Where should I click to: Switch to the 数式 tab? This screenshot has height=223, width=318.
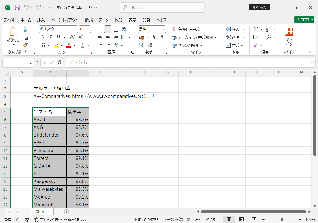[x=89, y=20]
